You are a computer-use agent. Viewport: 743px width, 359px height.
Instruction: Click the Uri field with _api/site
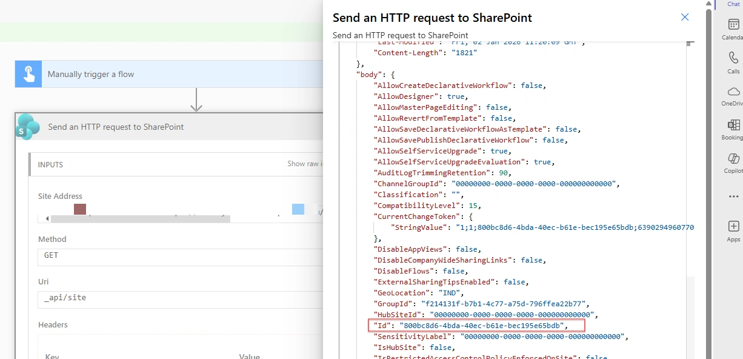[x=181, y=300]
